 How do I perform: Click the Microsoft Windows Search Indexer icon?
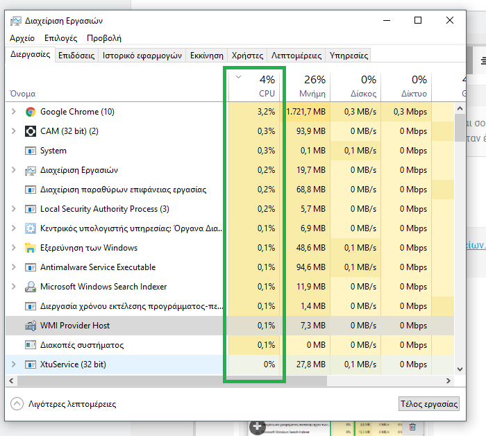point(31,287)
